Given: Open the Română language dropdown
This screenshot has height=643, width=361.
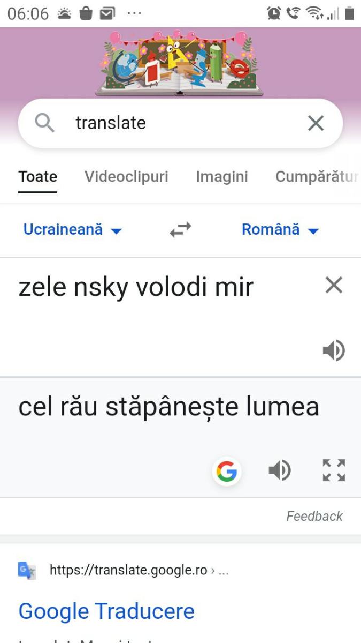Looking at the screenshot, I should click(280, 229).
